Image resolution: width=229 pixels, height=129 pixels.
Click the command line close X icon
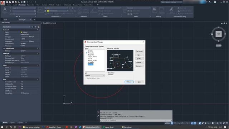tap(98, 113)
